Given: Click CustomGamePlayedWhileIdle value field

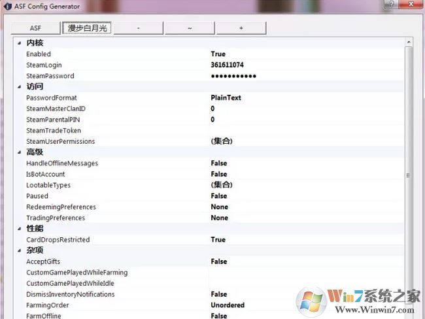Looking at the screenshot, I should 306,284.
